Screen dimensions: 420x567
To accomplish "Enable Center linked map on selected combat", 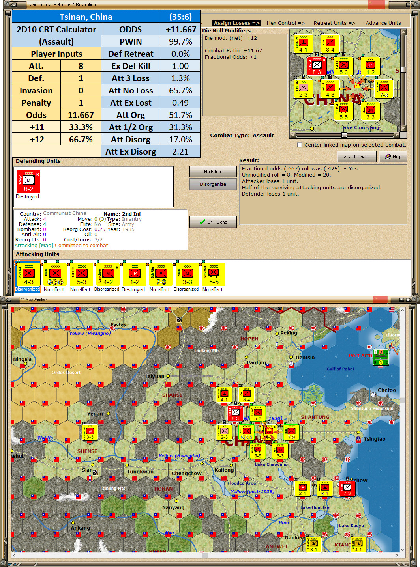I will pyautogui.click(x=299, y=145).
